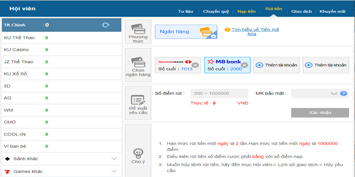Click the Số điểm rút input field
Image resolution: width=355 pixels, height=177 pixels.
click(x=219, y=93)
